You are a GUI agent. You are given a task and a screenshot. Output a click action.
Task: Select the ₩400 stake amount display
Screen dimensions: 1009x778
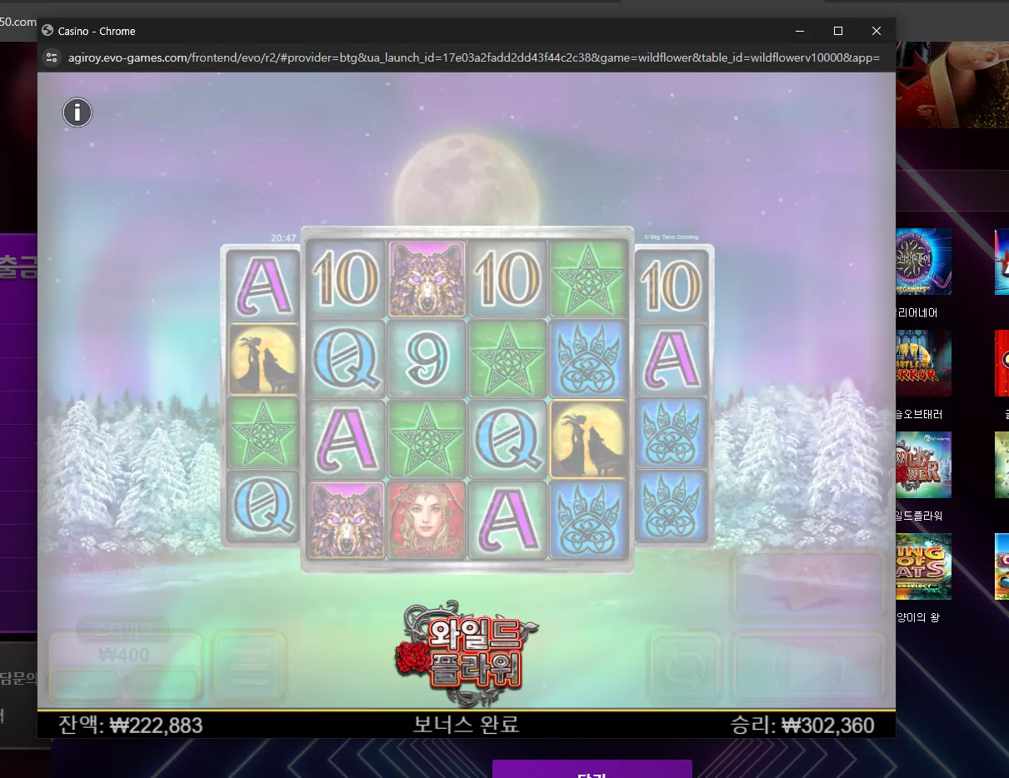pos(124,654)
